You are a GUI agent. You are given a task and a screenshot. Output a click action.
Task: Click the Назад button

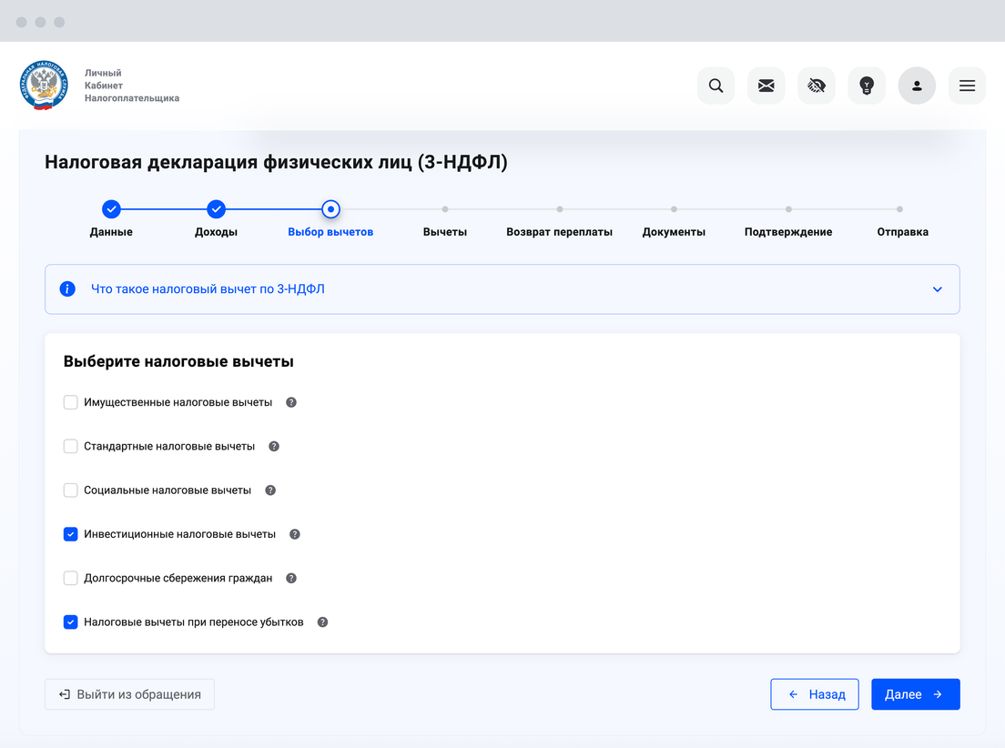click(x=815, y=694)
